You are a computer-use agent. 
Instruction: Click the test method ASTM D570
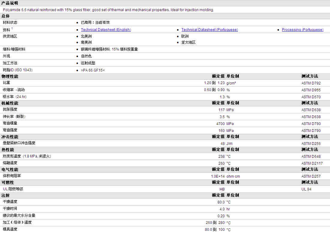click(311, 97)
